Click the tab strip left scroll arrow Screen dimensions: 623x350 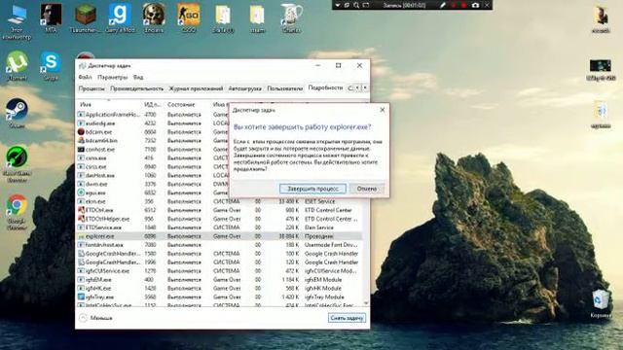[x=357, y=87]
